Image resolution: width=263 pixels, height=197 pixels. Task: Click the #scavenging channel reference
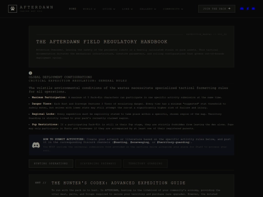[140, 142]
